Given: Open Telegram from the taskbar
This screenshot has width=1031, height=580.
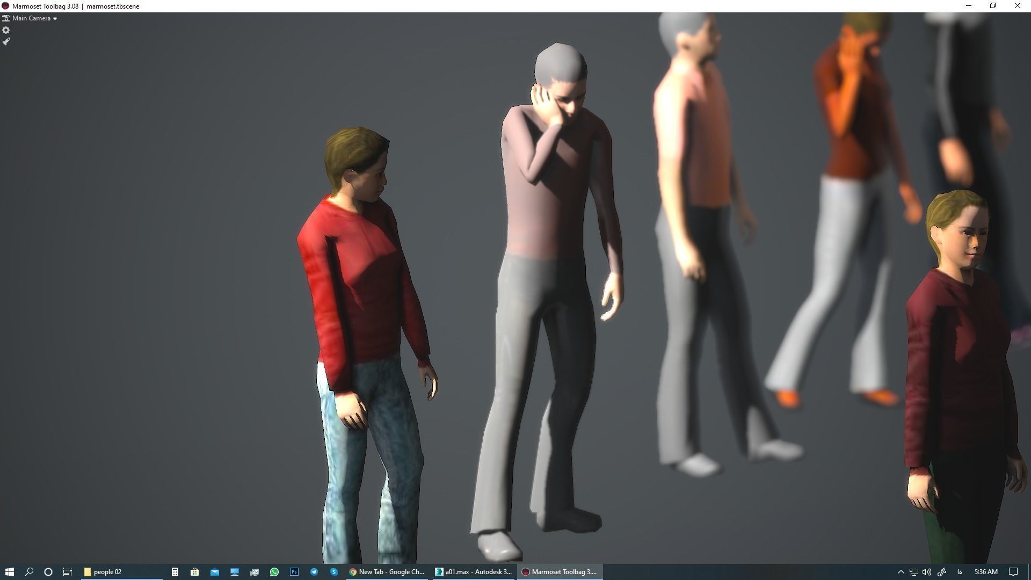Looking at the screenshot, I should coord(314,572).
